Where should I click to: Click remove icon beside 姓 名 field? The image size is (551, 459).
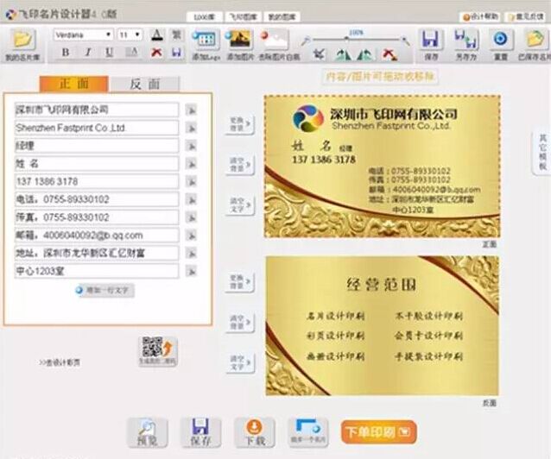pos(191,164)
